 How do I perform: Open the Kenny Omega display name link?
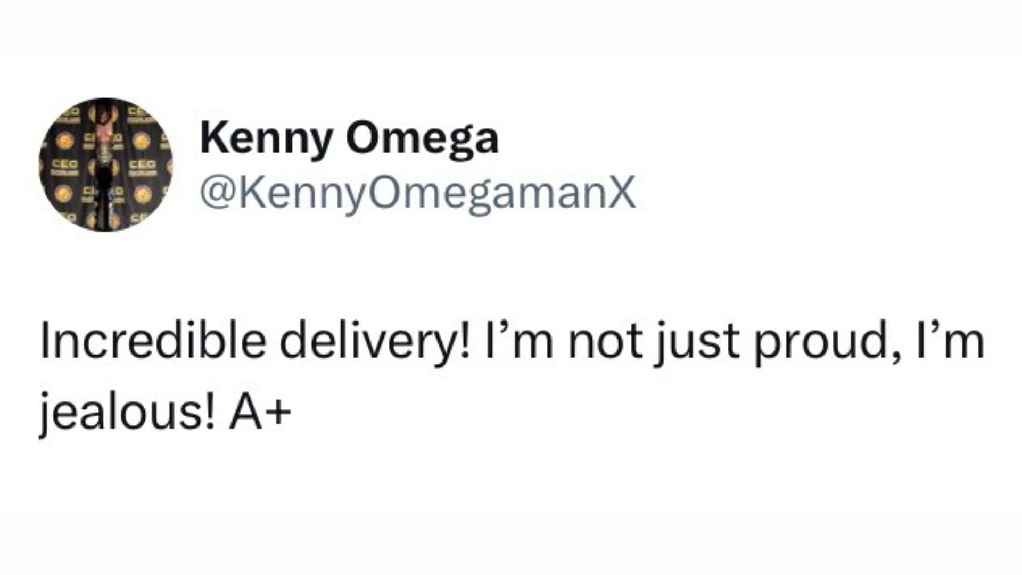point(349,139)
